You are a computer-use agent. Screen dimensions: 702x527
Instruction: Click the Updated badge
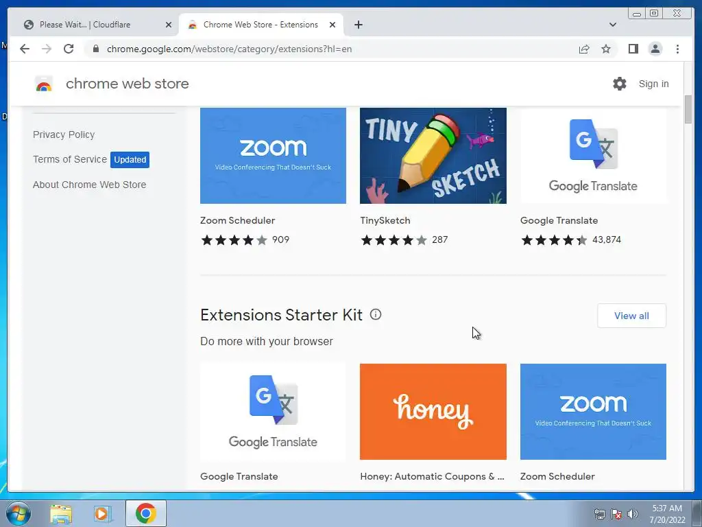(130, 159)
